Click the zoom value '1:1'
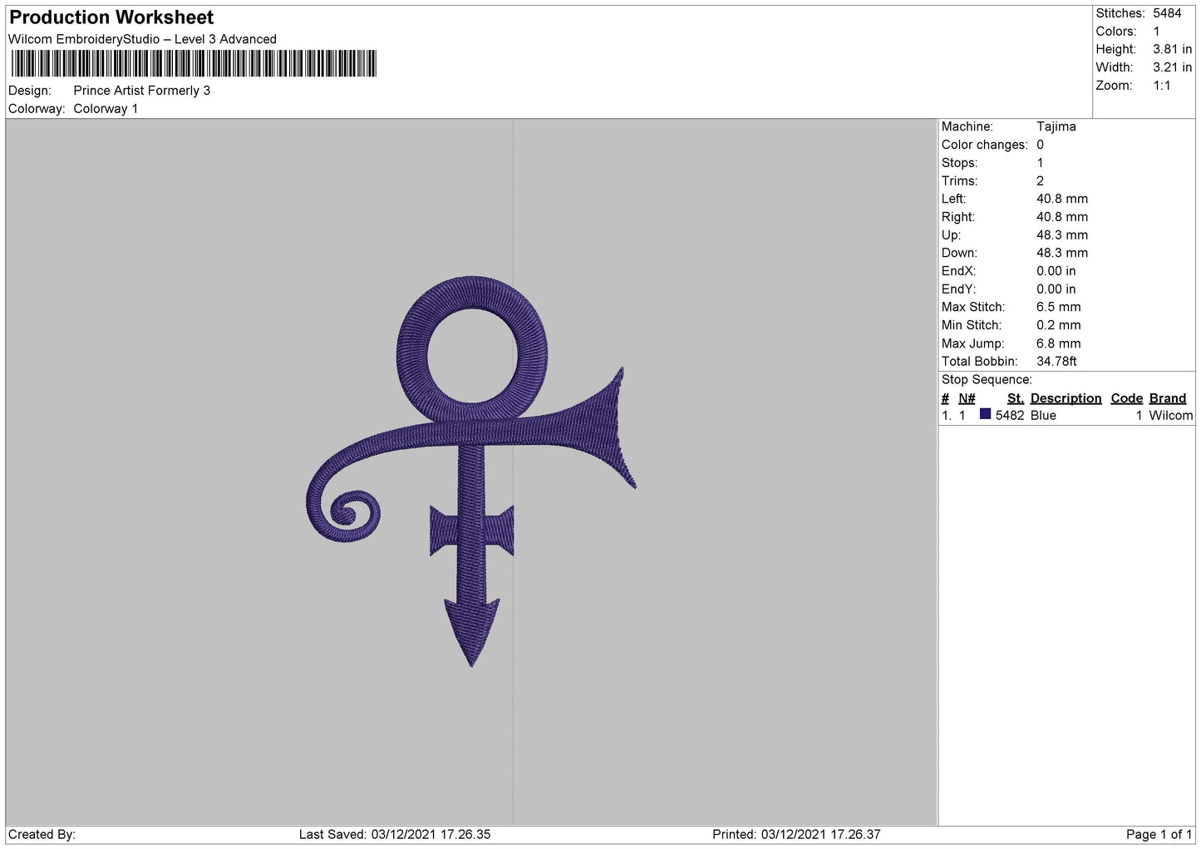The width and height of the screenshot is (1201, 849). [x=1161, y=86]
